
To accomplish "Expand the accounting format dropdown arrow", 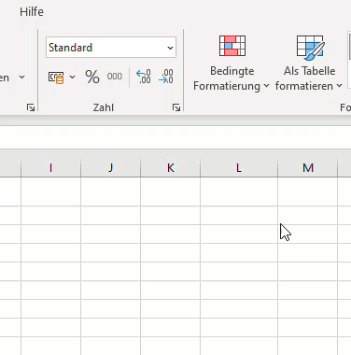I will pyautogui.click(x=72, y=77).
